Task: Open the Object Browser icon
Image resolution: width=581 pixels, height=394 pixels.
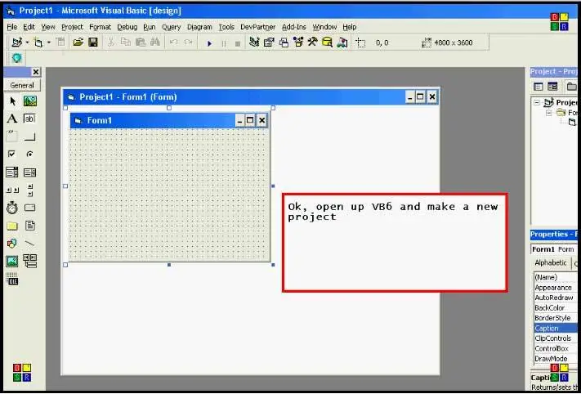Action: click(298, 43)
